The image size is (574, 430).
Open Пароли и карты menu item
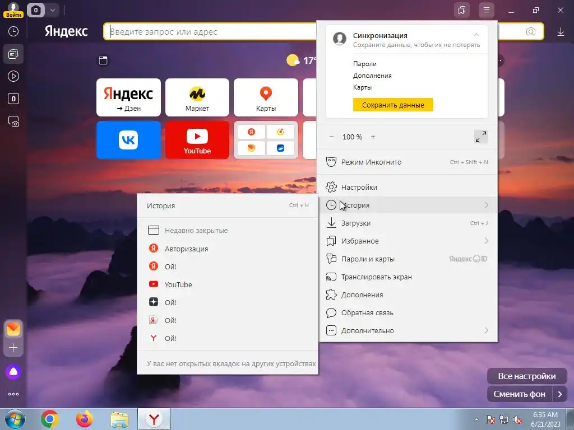[408, 259]
